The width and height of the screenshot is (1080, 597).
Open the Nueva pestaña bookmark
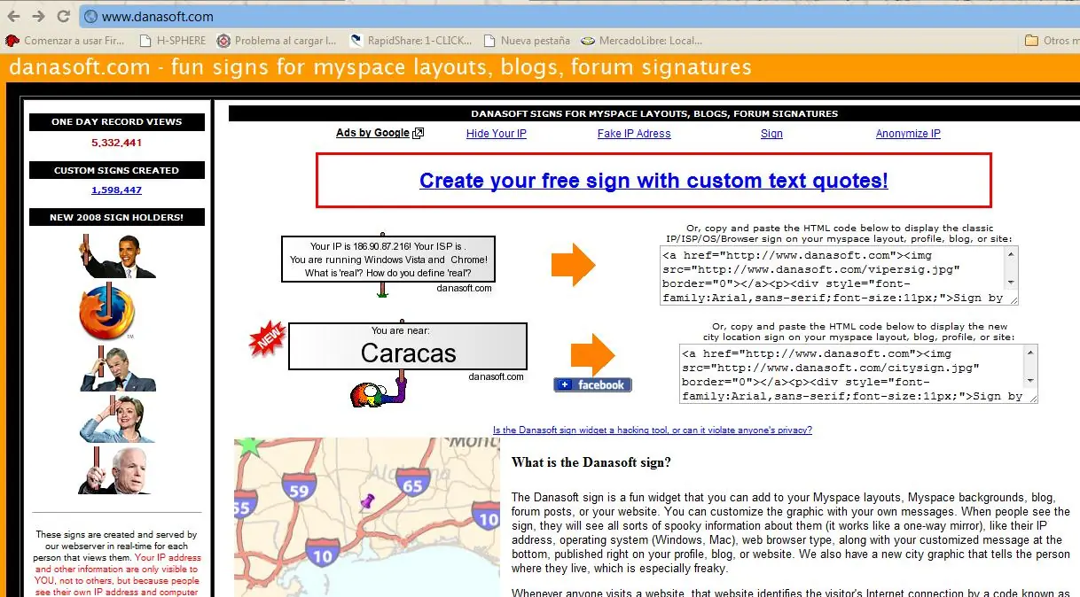point(528,40)
